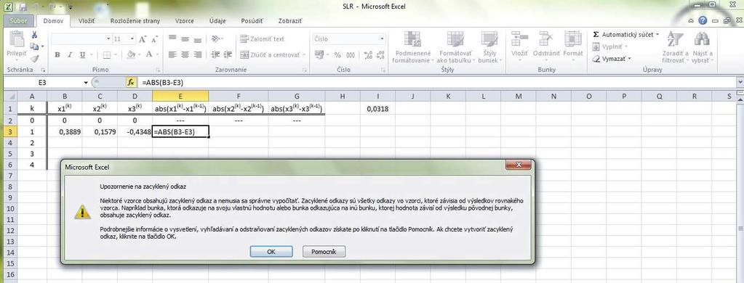Expand the font size dropdown
Screen dimensions: 744x283
[132, 38]
